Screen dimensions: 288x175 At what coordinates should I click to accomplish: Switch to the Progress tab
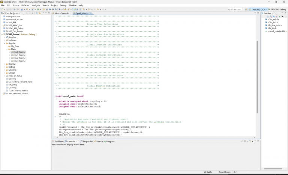[x=109, y=141]
